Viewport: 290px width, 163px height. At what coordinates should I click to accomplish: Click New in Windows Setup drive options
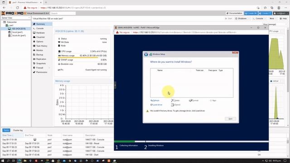[213, 101]
